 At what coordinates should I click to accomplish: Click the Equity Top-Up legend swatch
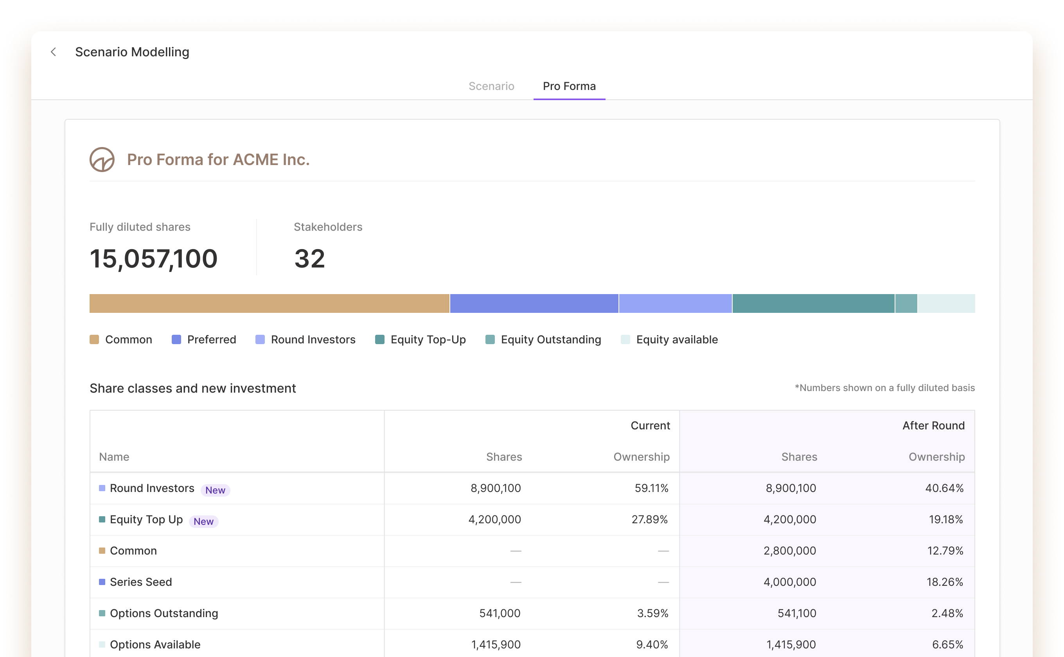(380, 339)
